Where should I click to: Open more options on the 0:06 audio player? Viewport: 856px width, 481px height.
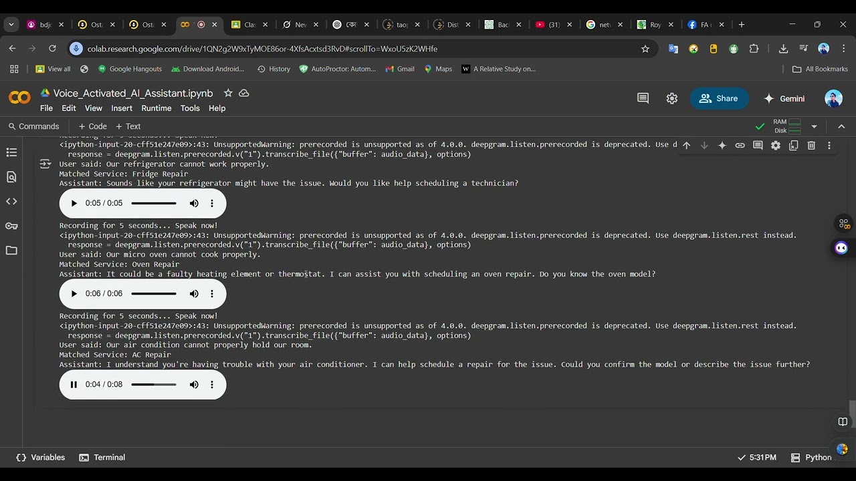[x=212, y=293]
